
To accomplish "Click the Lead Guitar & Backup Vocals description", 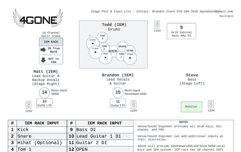I will click(x=46, y=80).
